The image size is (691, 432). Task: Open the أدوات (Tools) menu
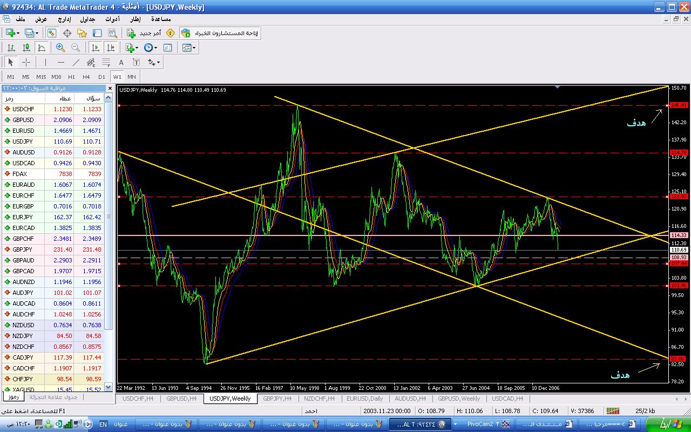point(112,19)
